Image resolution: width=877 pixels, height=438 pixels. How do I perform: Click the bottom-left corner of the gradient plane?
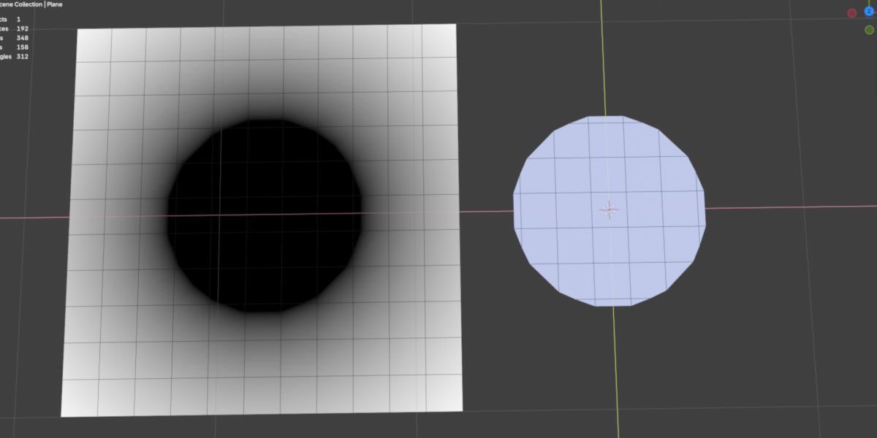pos(63,414)
